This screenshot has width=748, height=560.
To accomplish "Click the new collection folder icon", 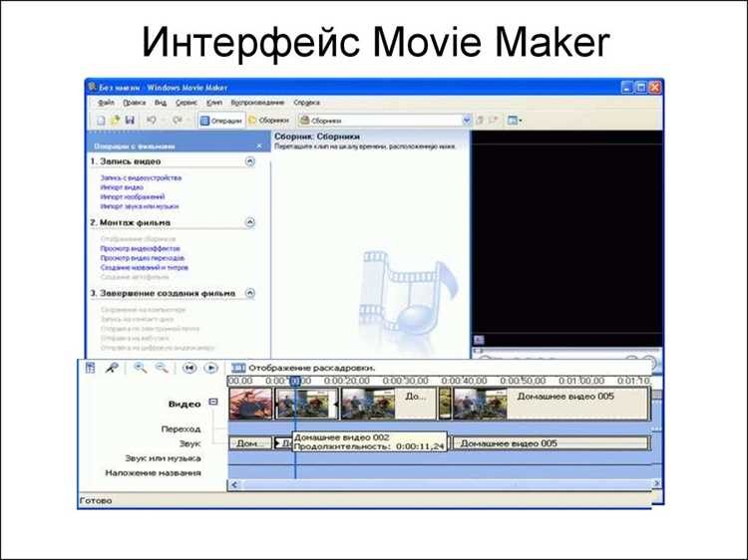I will click(x=494, y=121).
